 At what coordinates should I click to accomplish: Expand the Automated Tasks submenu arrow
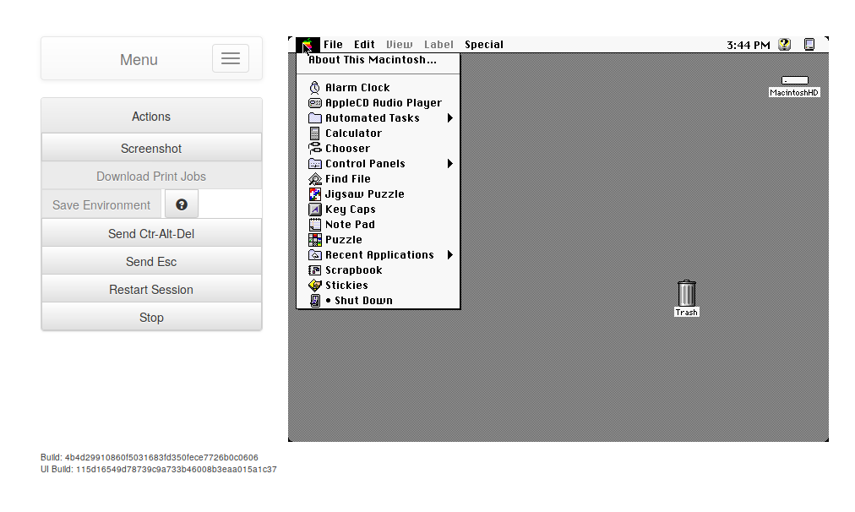[x=449, y=117]
